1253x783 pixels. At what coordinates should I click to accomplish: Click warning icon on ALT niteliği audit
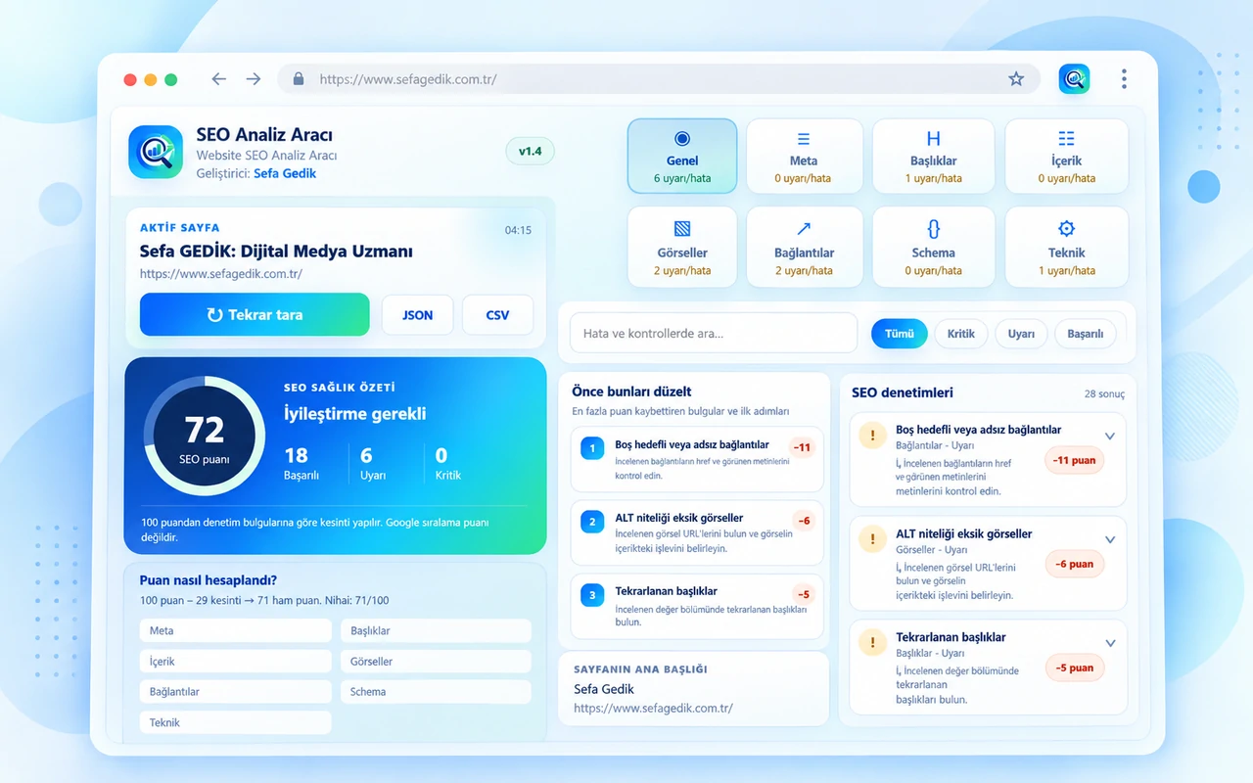pyautogui.click(x=872, y=539)
